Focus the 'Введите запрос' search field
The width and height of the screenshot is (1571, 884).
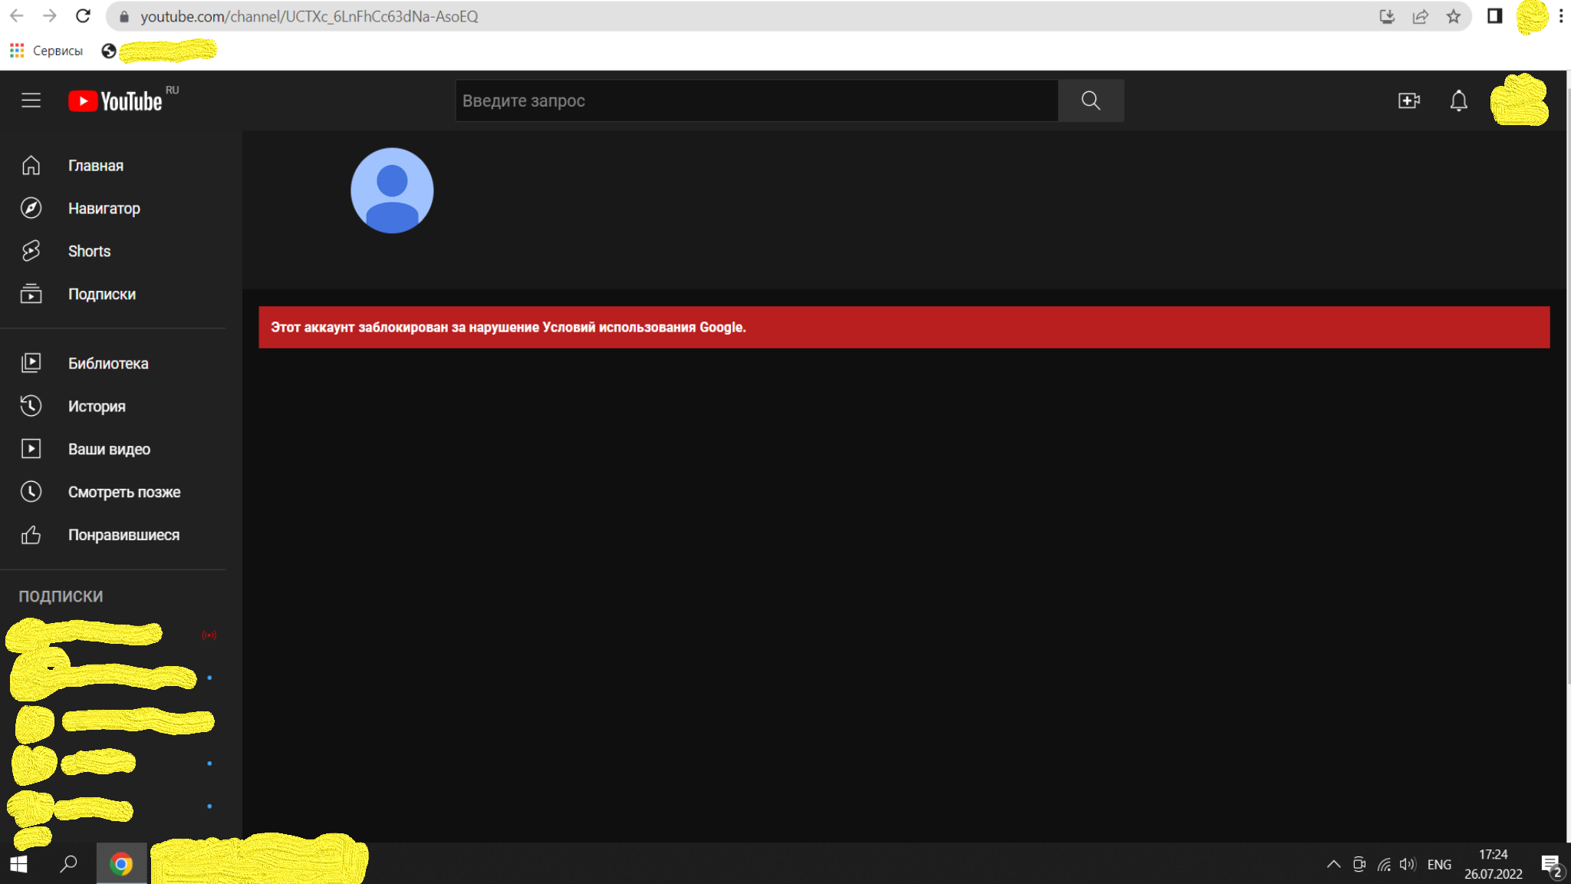[756, 101]
